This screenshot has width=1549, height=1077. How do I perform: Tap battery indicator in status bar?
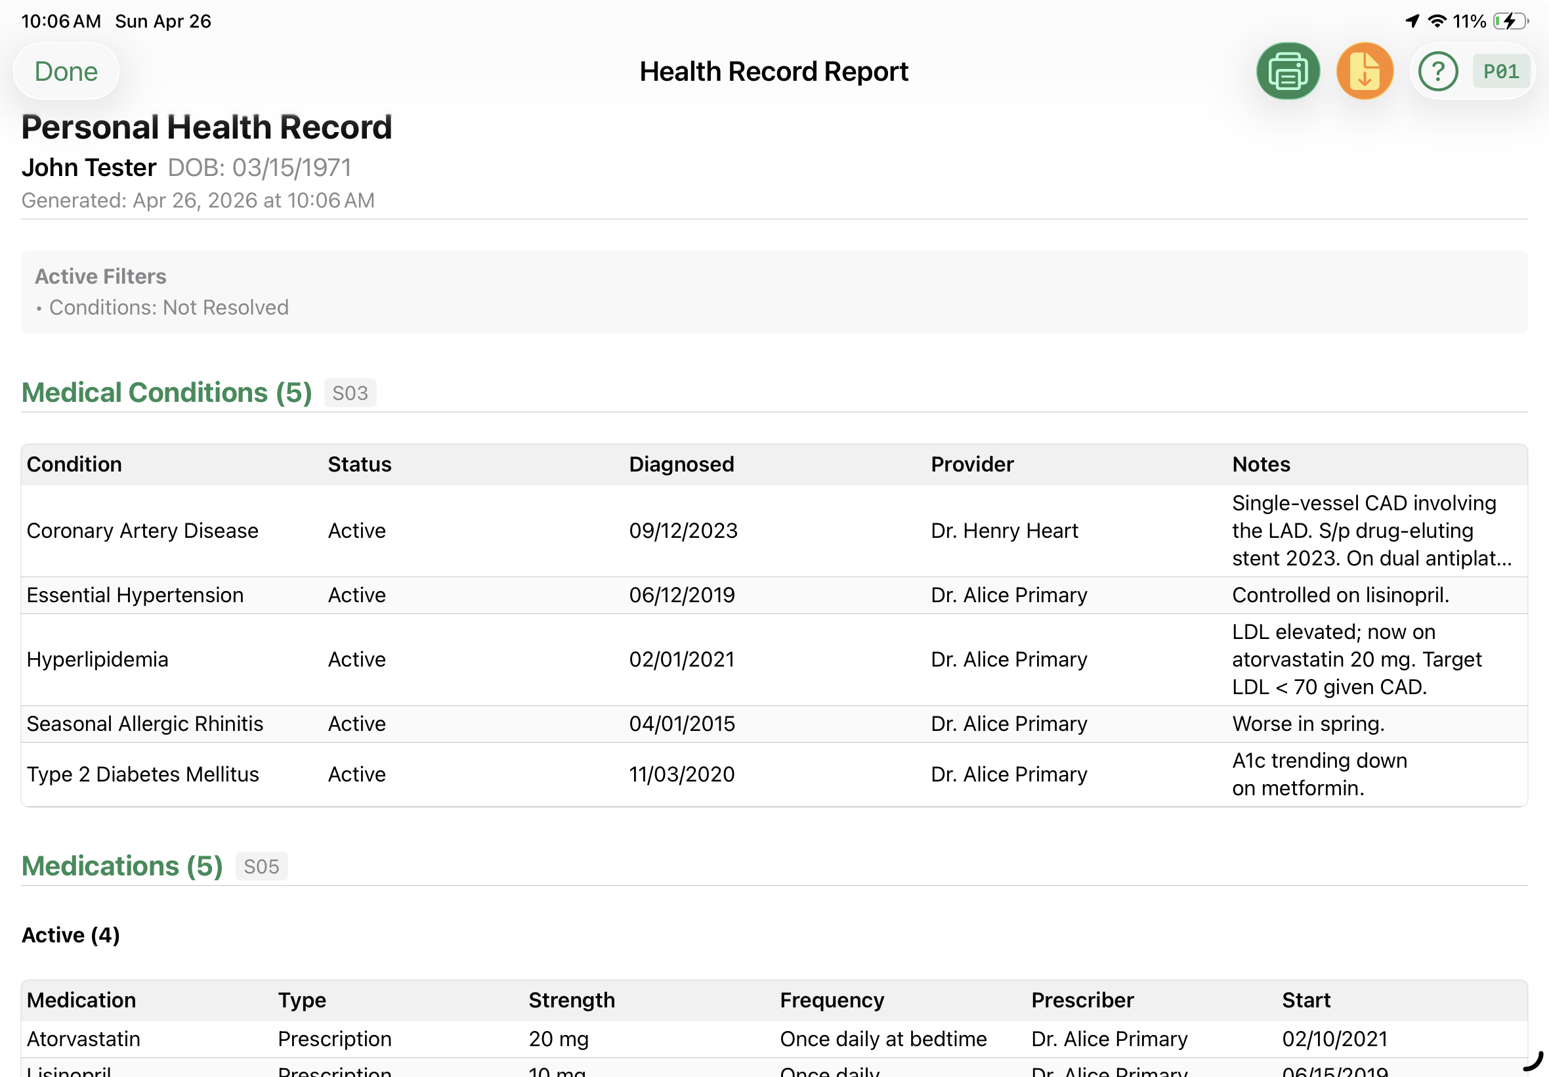pyautogui.click(x=1510, y=21)
